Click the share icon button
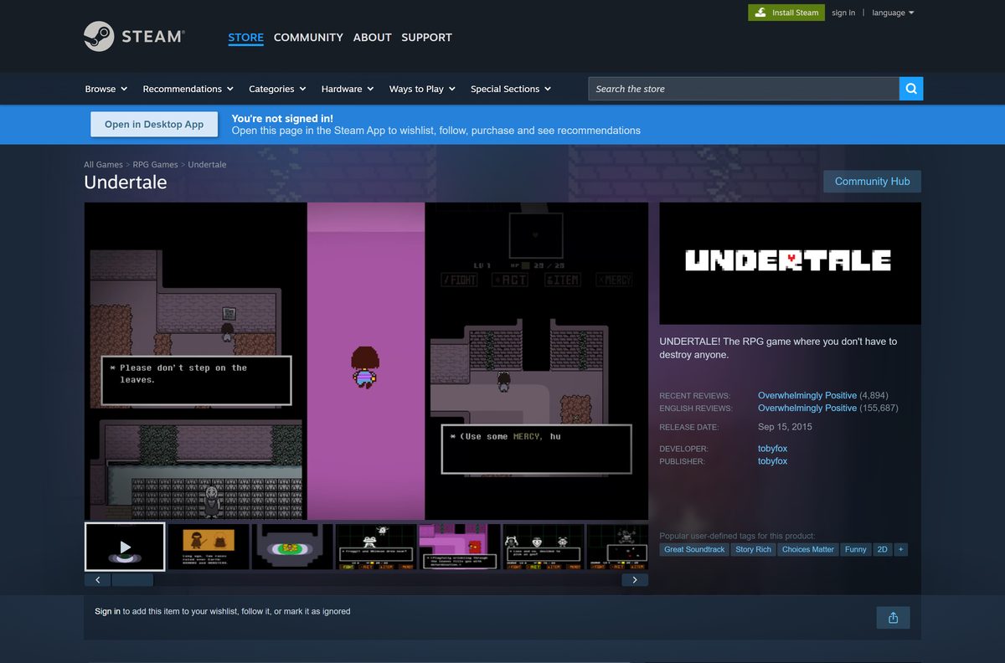Image resolution: width=1005 pixels, height=663 pixels. point(893,618)
